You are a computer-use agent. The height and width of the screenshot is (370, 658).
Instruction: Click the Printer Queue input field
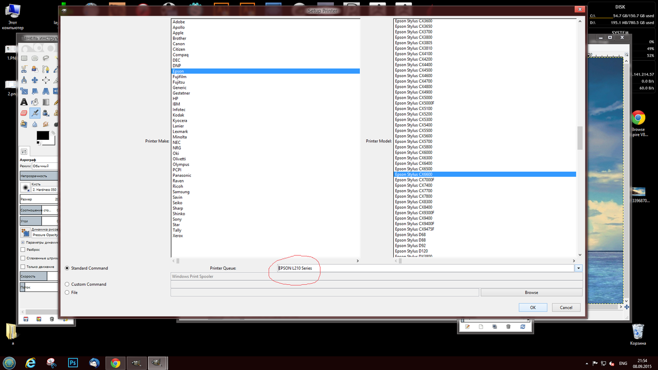tap(425, 268)
